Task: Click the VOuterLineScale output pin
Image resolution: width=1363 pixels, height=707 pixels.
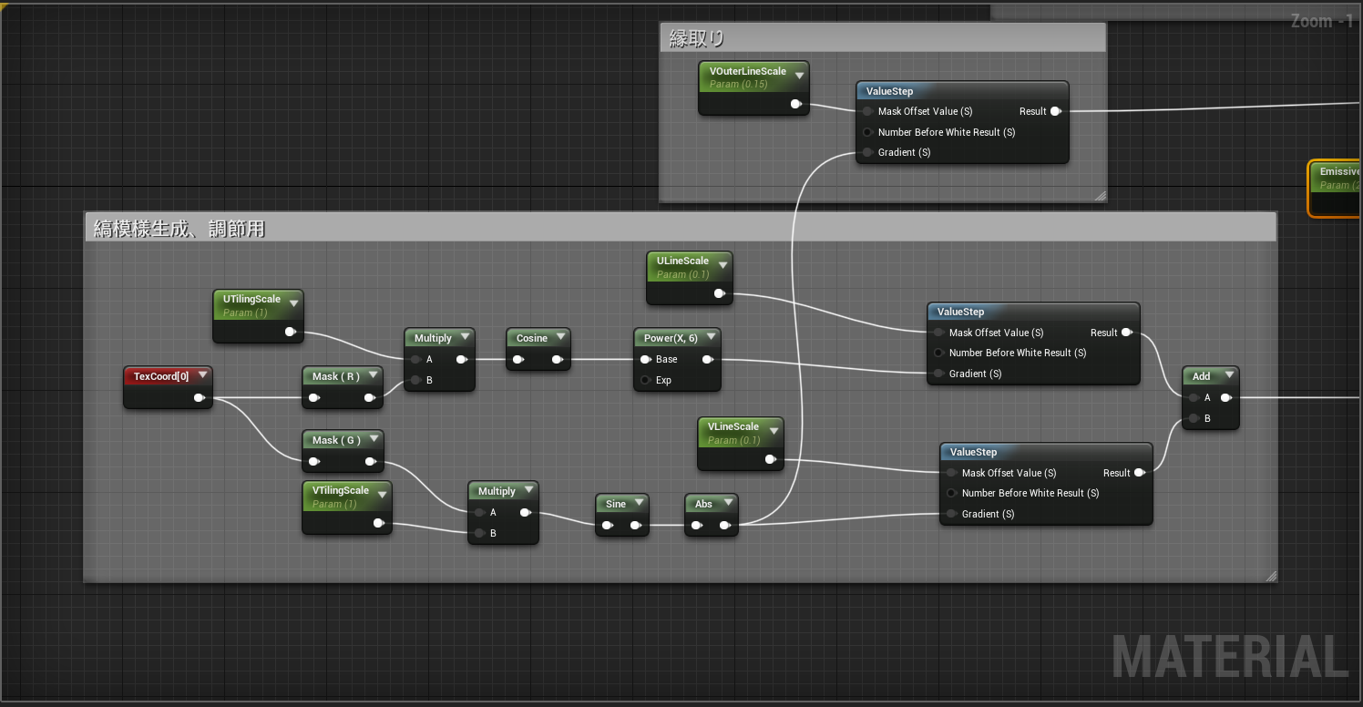Action: coord(795,104)
